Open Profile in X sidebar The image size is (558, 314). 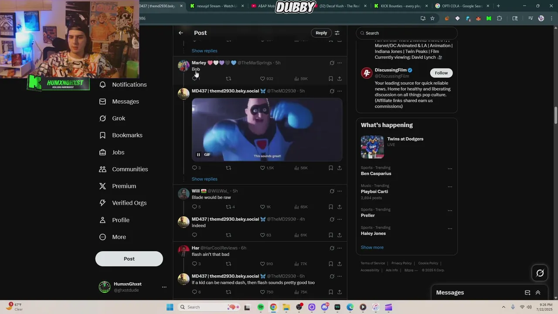click(x=114, y=220)
